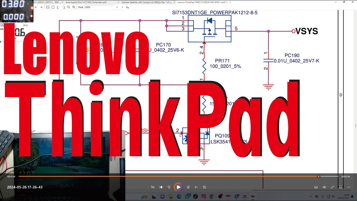Open media player volume control
The width and height of the screenshot is (357, 201).
point(324,187)
